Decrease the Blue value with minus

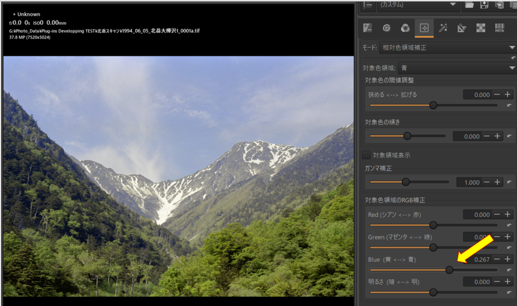pos(497,260)
